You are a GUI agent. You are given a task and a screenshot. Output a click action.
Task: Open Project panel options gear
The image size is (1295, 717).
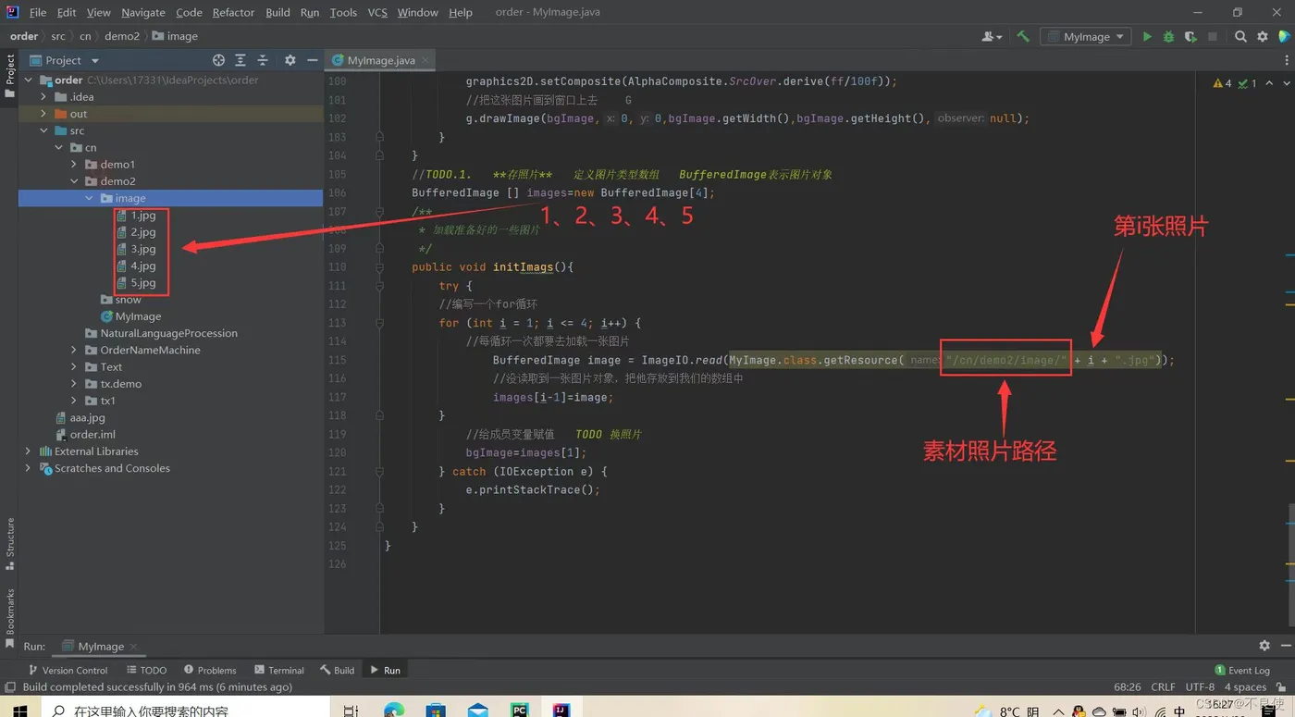point(290,60)
